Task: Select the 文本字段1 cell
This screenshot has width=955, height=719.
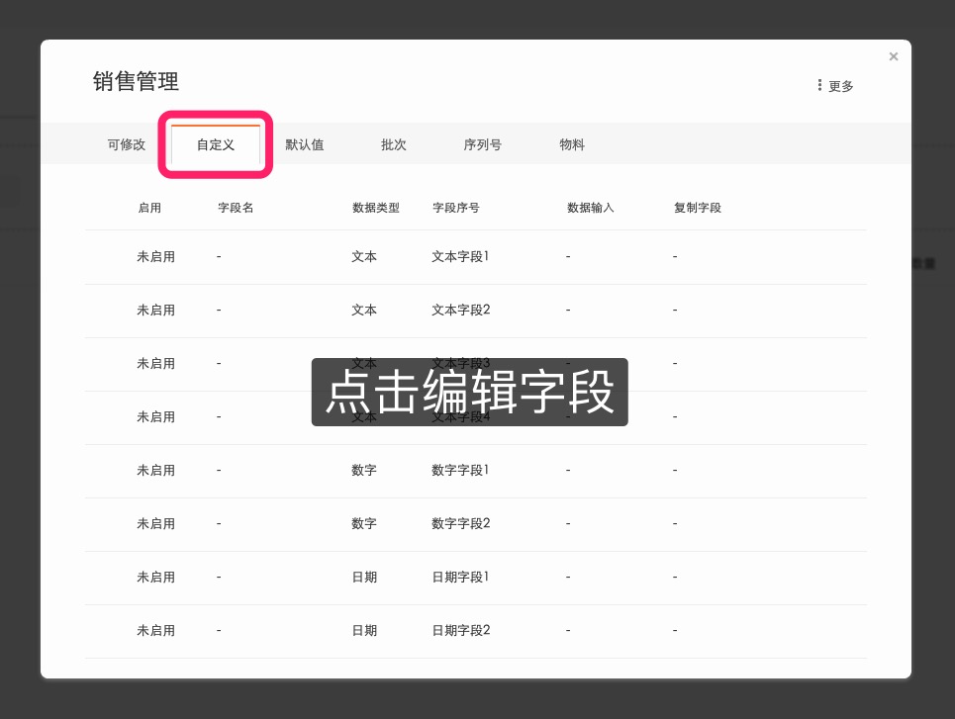Action: click(460, 257)
